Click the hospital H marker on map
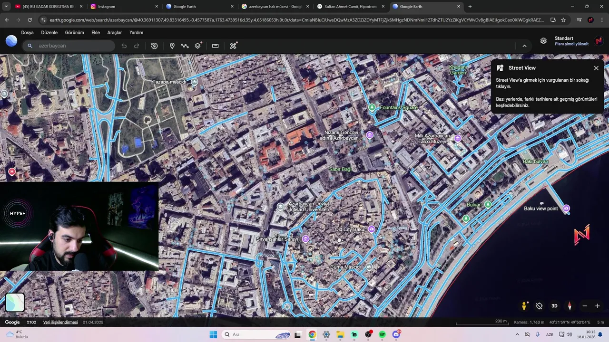This screenshot has width=609, height=342. [12, 171]
